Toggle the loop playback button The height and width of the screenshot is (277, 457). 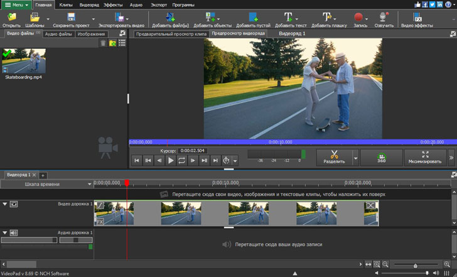(181, 161)
